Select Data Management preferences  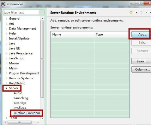click(x=22, y=28)
